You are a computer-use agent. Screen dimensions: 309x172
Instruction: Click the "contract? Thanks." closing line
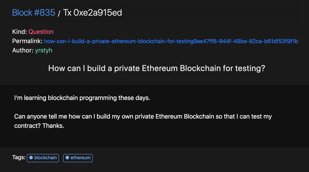[x=39, y=126]
